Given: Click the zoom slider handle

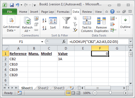Looking at the screenshot, I should [110, 93].
